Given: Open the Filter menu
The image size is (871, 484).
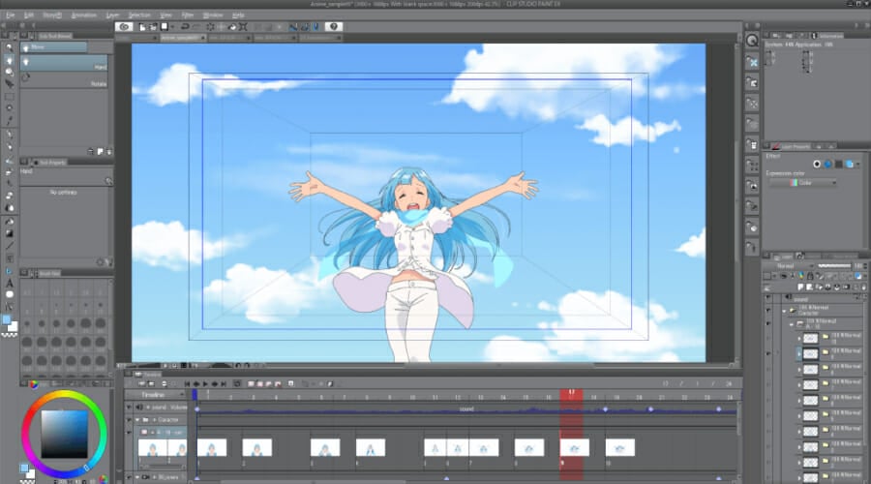Looking at the screenshot, I should (188, 15).
